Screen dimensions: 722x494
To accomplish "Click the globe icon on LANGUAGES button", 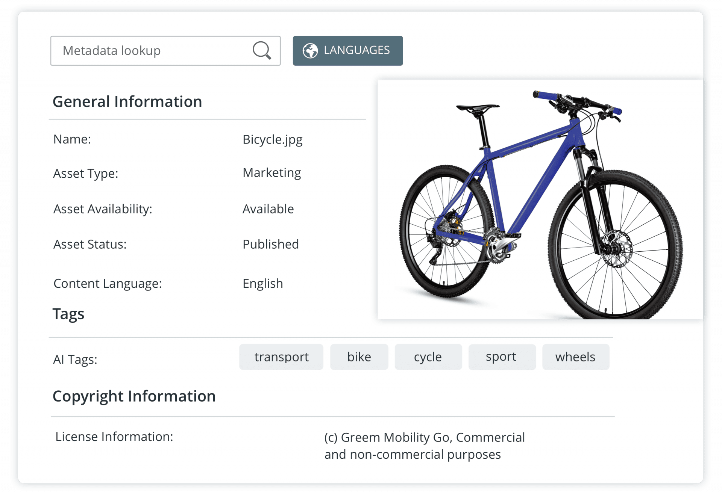I will (x=311, y=50).
